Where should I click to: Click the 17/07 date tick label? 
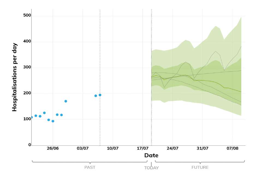coord(143,148)
